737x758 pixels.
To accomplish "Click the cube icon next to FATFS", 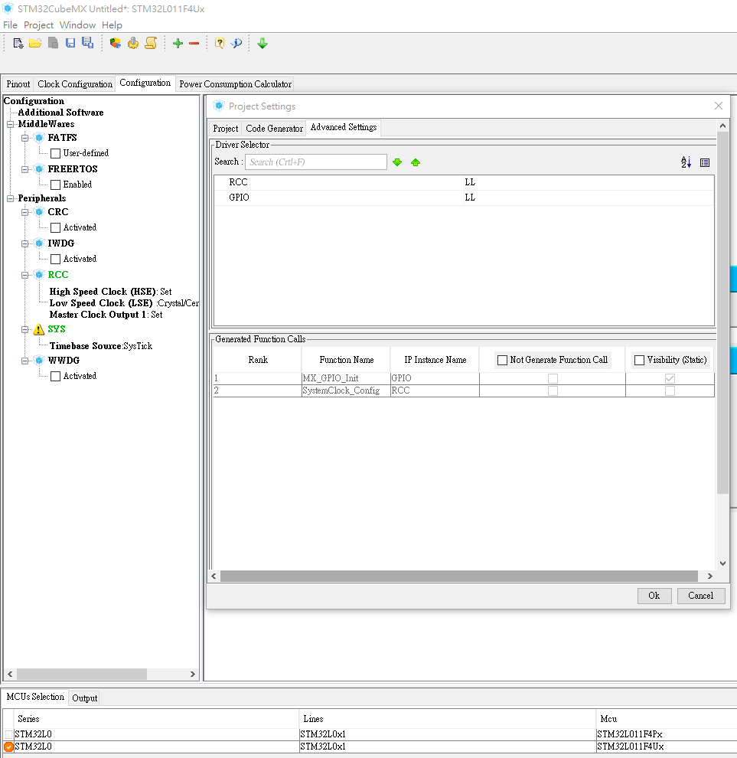I will pos(40,138).
